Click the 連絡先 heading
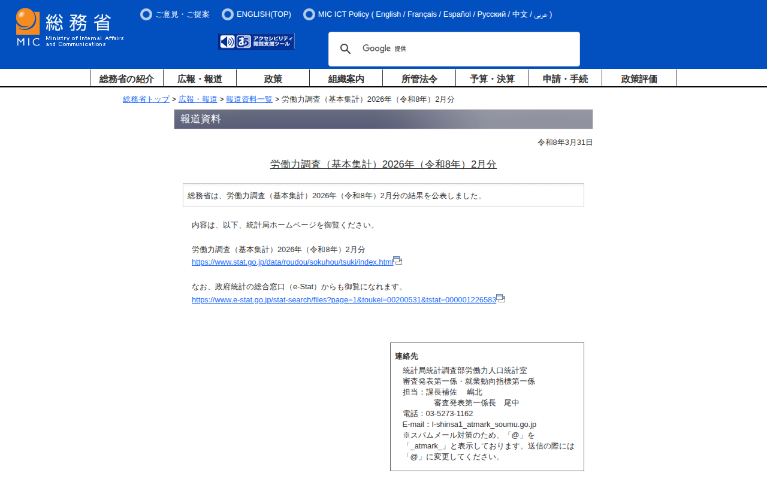The image size is (767, 479). click(406, 356)
